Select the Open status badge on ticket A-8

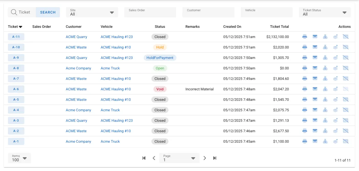tap(160, 68)
